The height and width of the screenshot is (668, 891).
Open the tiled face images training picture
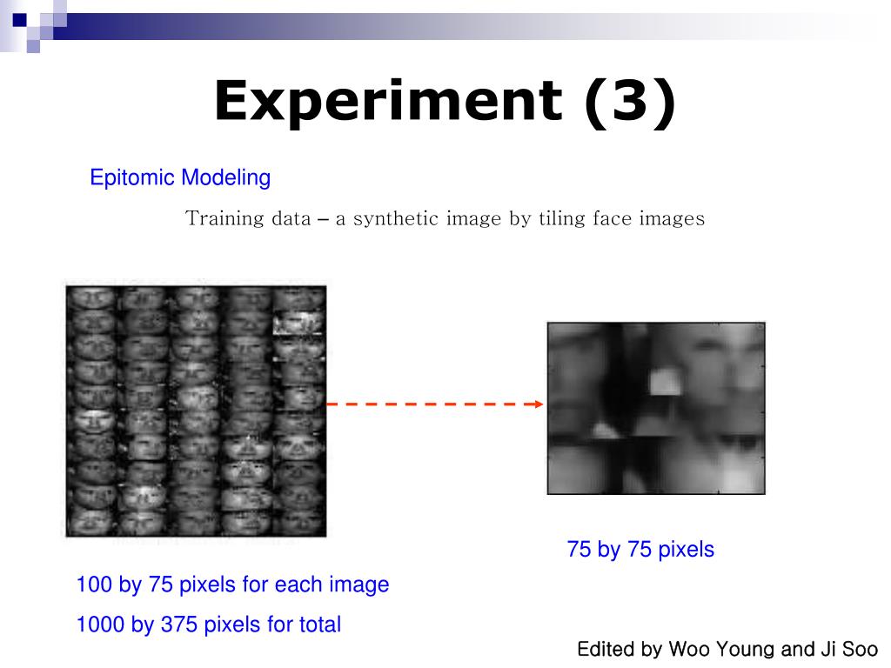(196, 411)
